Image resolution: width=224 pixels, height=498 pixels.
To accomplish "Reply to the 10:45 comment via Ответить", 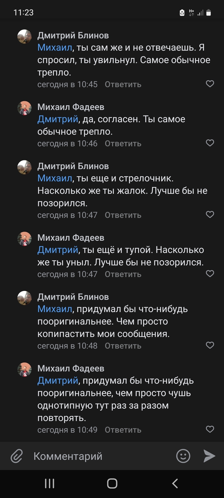I will point(123,84).
